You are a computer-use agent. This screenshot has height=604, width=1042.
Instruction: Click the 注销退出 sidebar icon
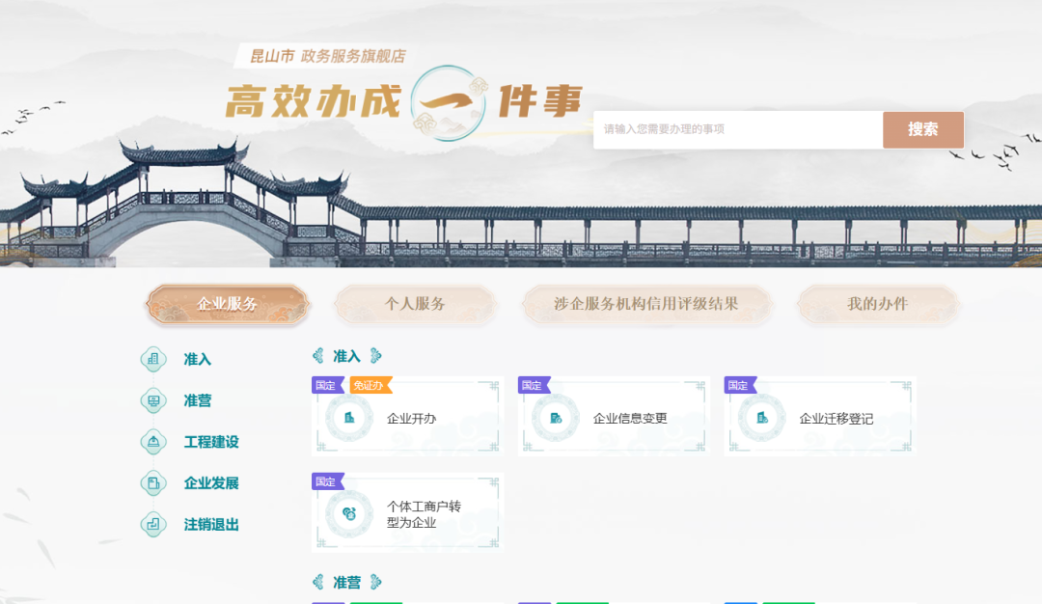153,525
